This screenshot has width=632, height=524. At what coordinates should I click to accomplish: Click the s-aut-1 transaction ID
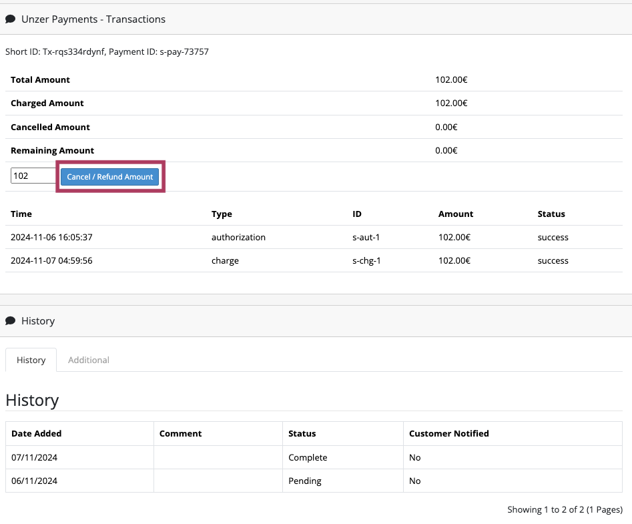pos(366,237)
